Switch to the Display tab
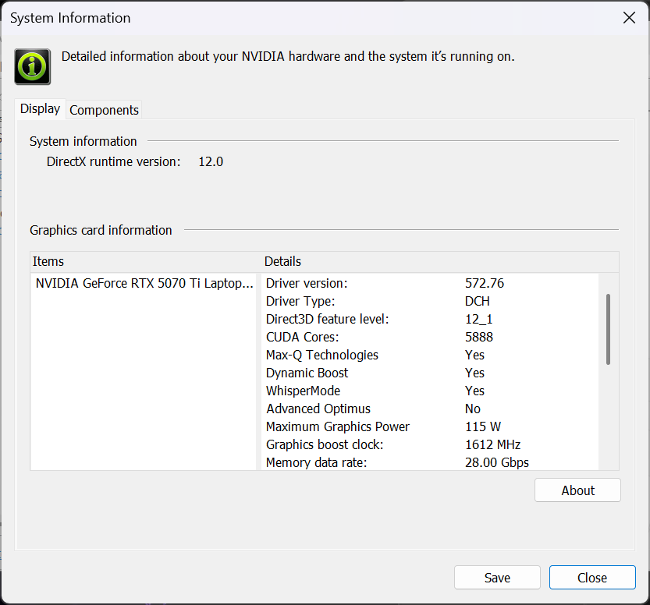650x605 pixels. click(x=41, y=109)
